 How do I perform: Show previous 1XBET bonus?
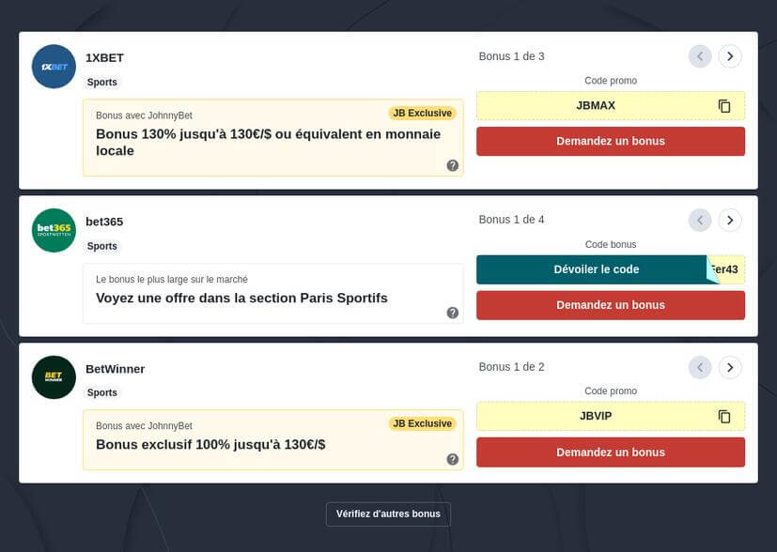click(x=700, y=56)
